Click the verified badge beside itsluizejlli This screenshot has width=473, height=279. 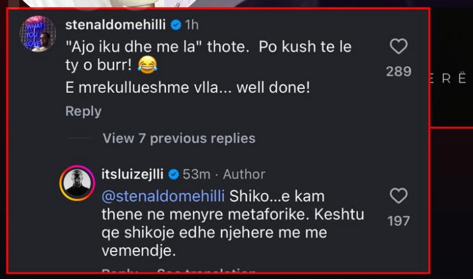point(174,175)
